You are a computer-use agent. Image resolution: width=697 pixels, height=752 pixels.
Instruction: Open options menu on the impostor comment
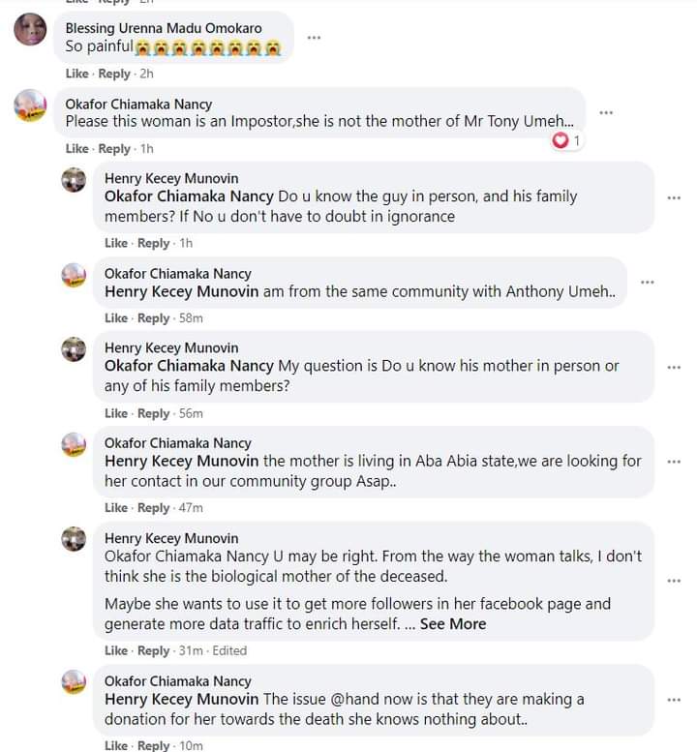[606, 113]
